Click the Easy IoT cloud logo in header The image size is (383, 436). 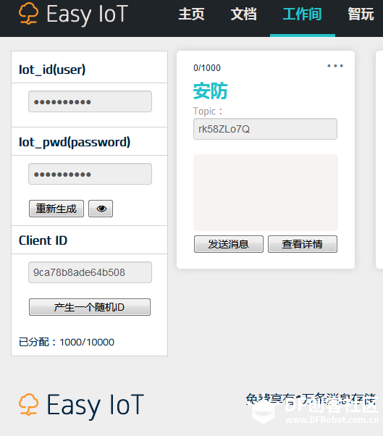click(x=29, y=13)
